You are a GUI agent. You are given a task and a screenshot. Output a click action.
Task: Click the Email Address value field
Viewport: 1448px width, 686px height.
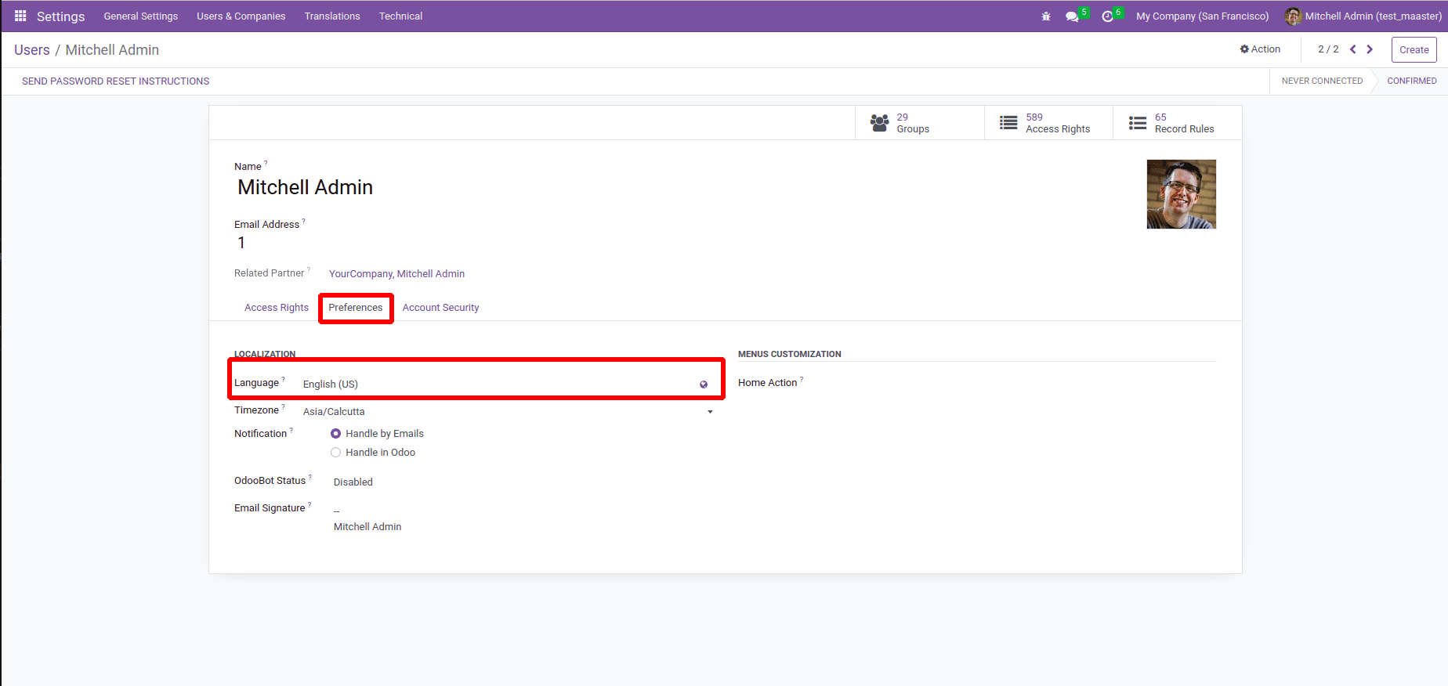coord(241,244)
